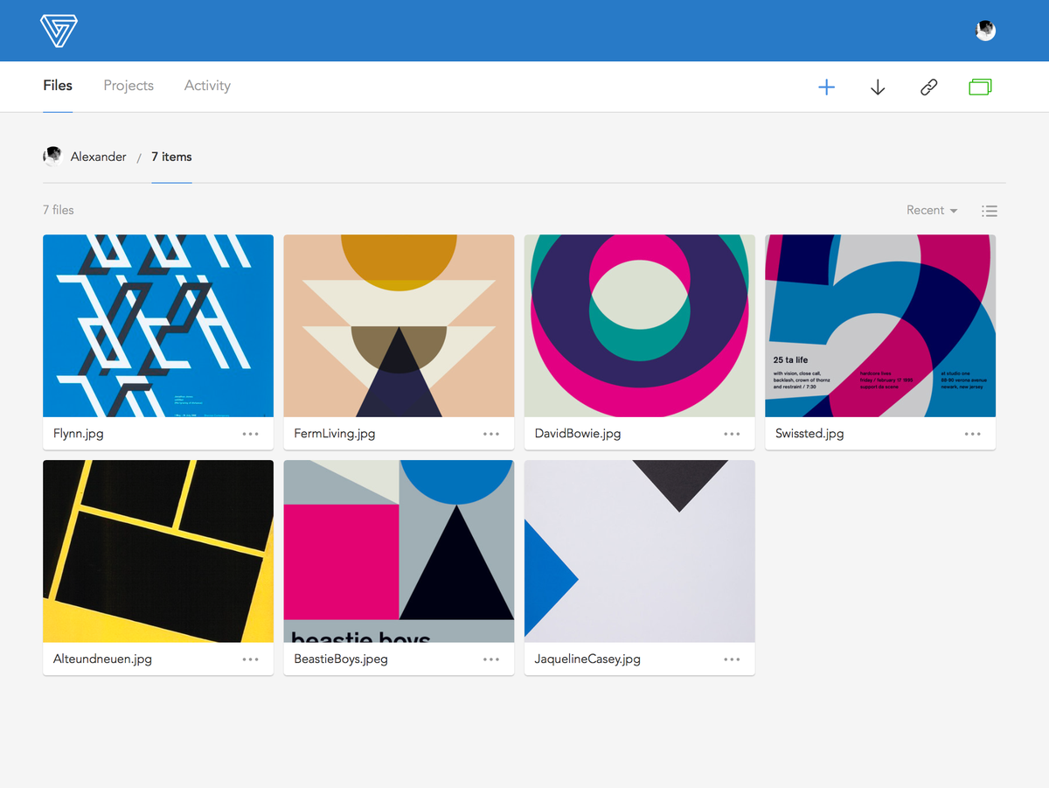Open the Recent sort dropdown
The height and width of the screenshot is (788, 1049).
[932, 210]
